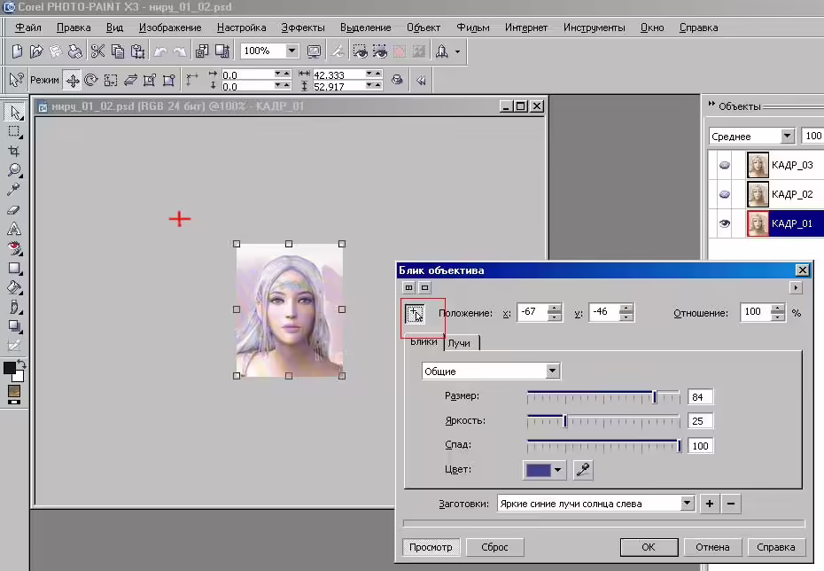
Task: Click the eyedropper next to Цвет swatch
Action: [583, 470]
